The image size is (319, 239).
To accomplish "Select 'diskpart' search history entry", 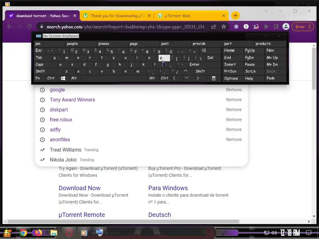I will coord(59,110).
